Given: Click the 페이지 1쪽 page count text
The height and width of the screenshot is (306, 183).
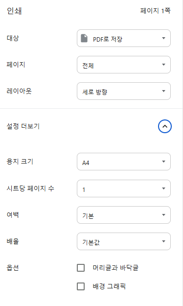Looking at the screenshot, I should click(155, 11).
